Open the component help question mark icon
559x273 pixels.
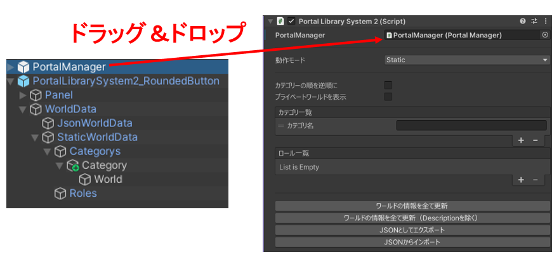tap(523, 21)
